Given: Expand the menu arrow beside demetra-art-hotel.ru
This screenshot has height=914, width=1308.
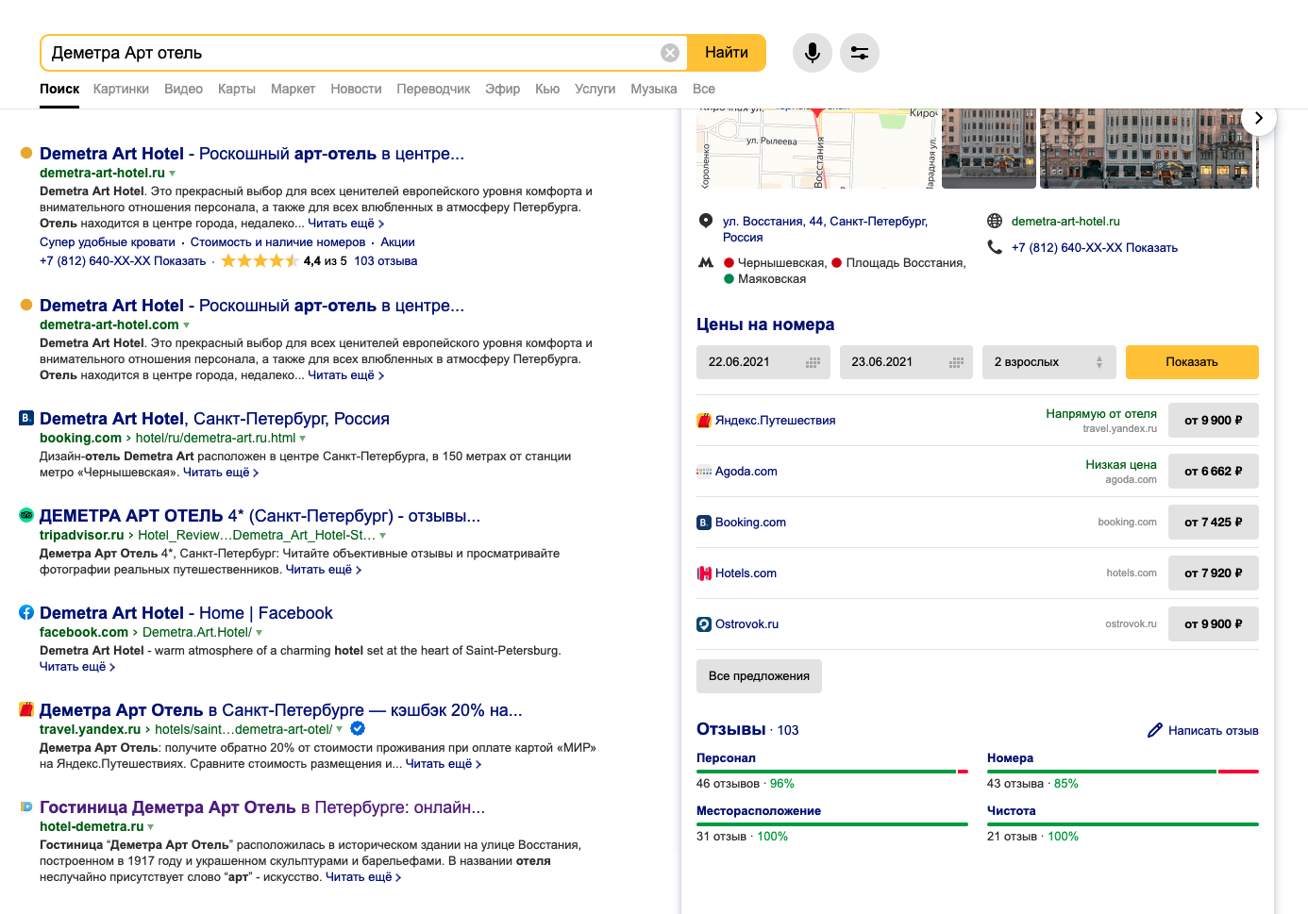Looking at the screenshot, I should (x=172, y=174).
